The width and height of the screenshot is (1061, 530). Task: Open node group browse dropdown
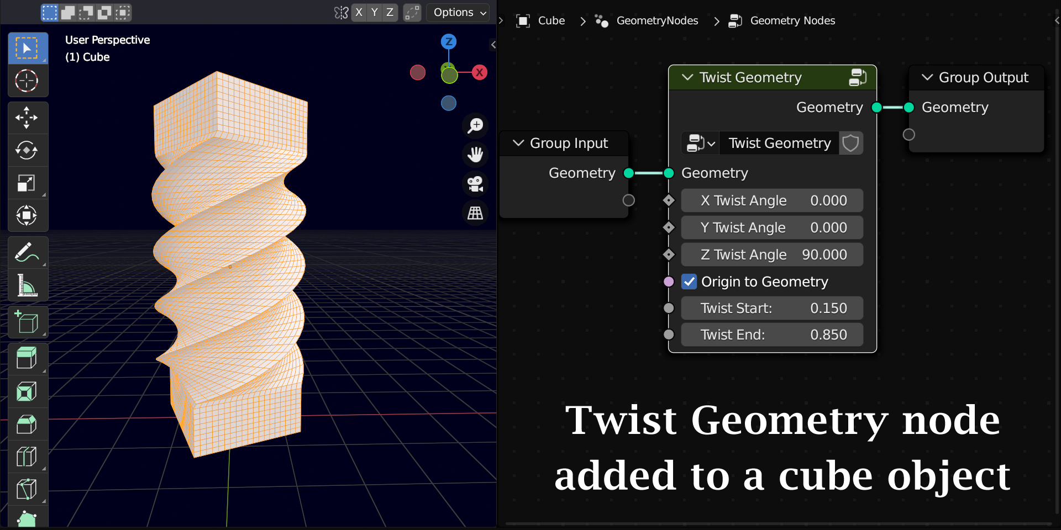pyautogui.click(x=700, y=143)
